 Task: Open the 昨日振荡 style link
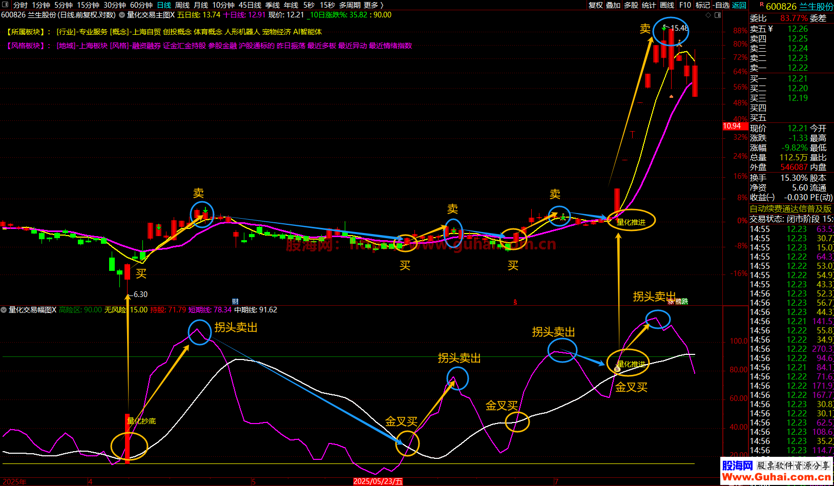291,46
